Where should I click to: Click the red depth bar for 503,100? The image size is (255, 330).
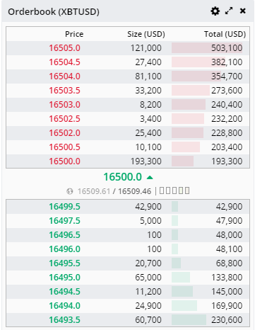[x=207, y=48]
